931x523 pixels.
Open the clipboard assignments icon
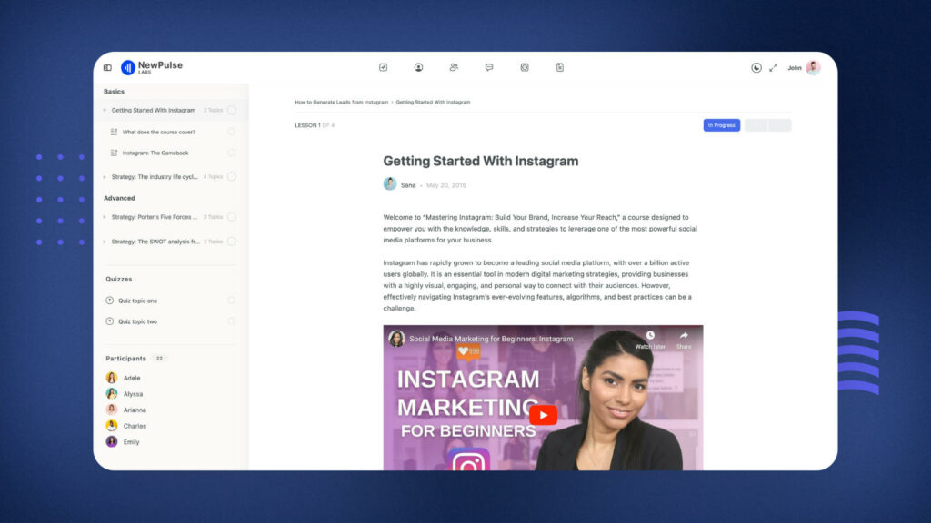[x=560, y=67]
